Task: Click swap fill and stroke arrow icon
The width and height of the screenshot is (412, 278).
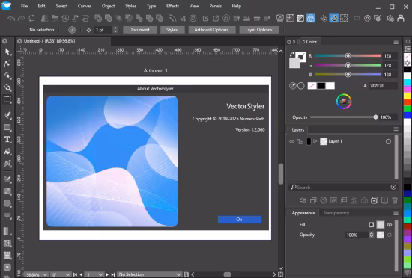Action: (x=292, y=55)
